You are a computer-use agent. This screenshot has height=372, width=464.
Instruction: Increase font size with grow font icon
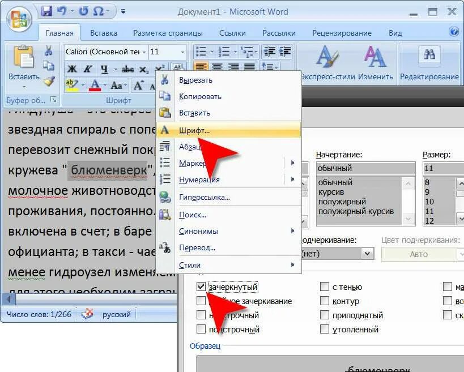coord(138,85)
